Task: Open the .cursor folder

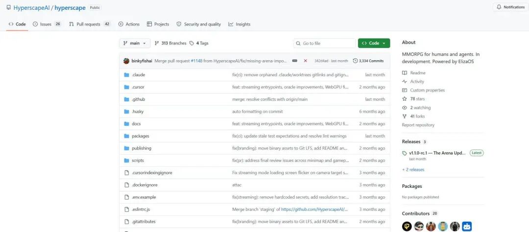Action: [x=138, y=87]
